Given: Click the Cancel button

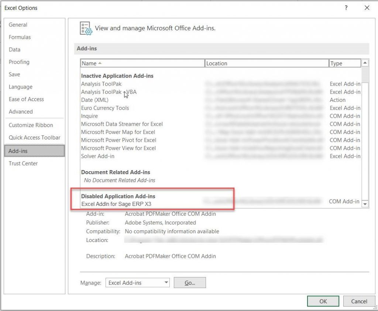Looking at the screenshot, I should [x=359, y=301].
